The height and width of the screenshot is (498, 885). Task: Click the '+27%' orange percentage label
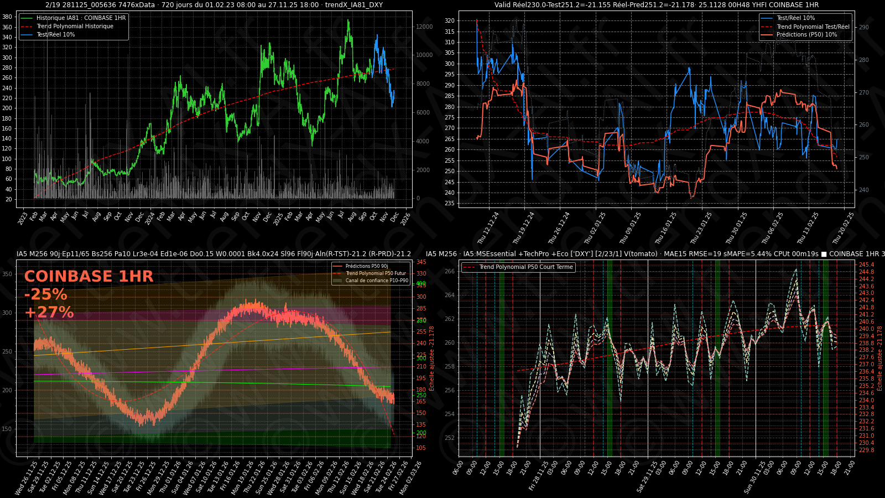tap(49, 313)
